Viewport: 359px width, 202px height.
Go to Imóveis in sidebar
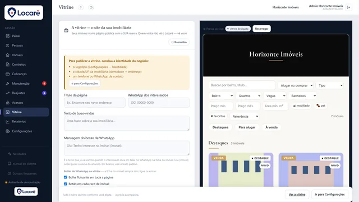coord(26,55)
